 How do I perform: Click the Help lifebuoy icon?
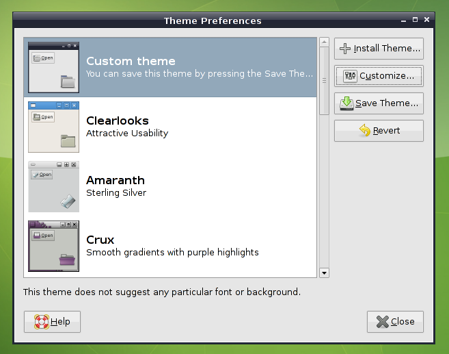(x=42, y=322)
